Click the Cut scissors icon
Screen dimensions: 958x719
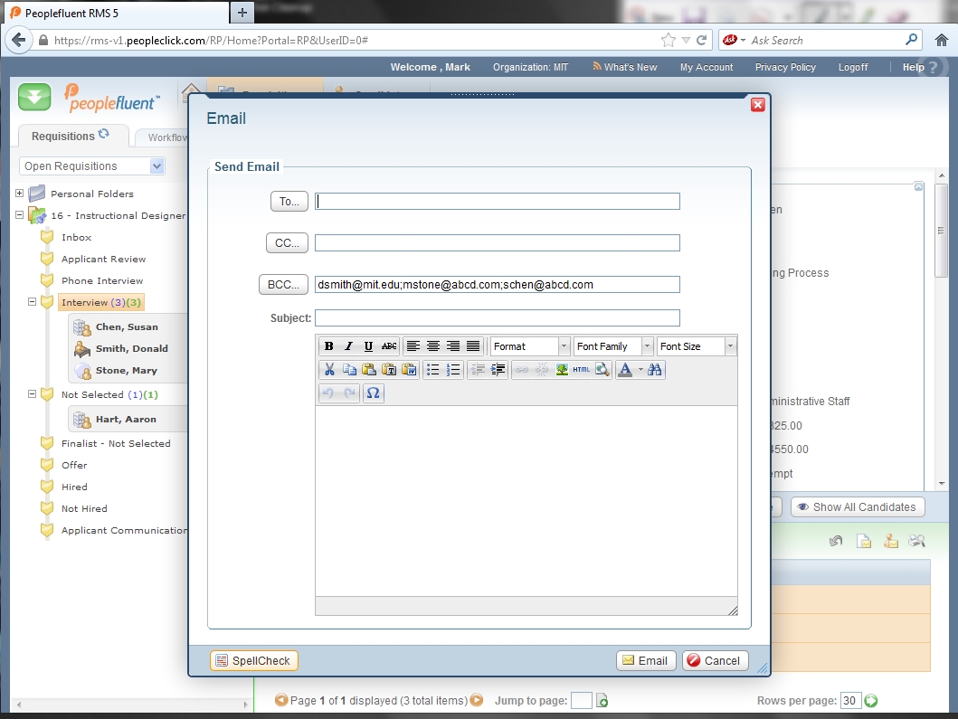coord(329,369)
